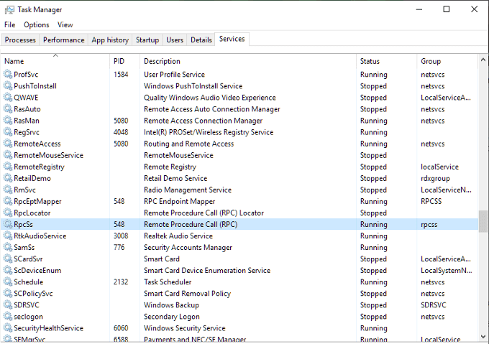Click the gear icon for Schedule service
The image size is (489, 344).
click(x=8, y=282)
